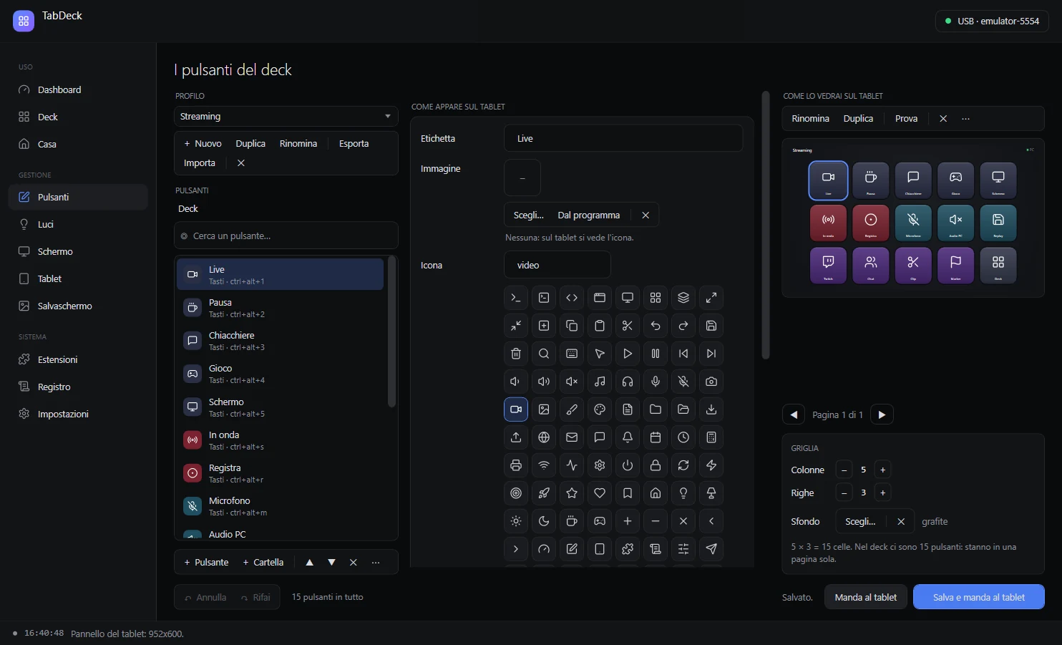Click the button list's vertical scrollbar
Viewport: 1062px width, 645px height.
[391, 332]
